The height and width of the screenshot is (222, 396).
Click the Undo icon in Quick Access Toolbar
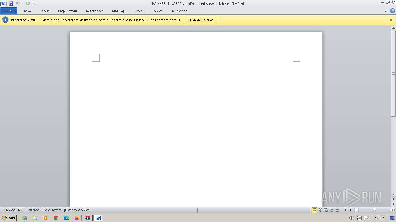(18, 3)
